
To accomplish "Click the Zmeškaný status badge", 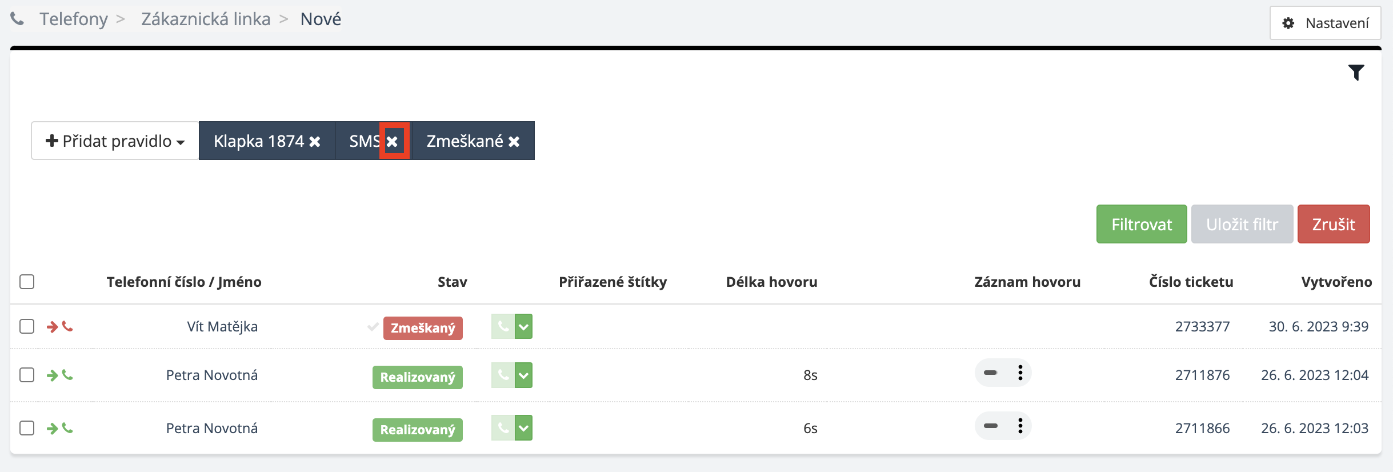I will click(x=423, y=328).
